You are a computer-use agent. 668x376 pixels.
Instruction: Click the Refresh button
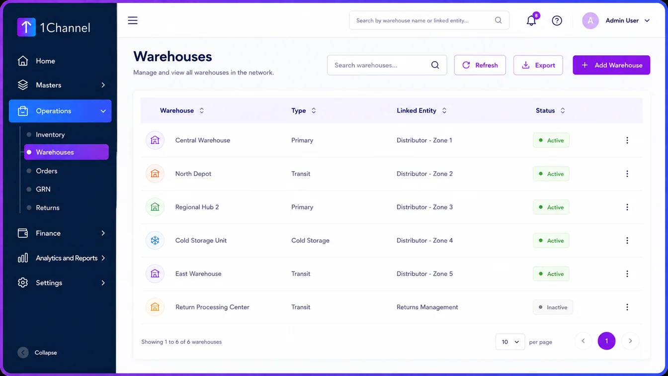click(480, 65)
